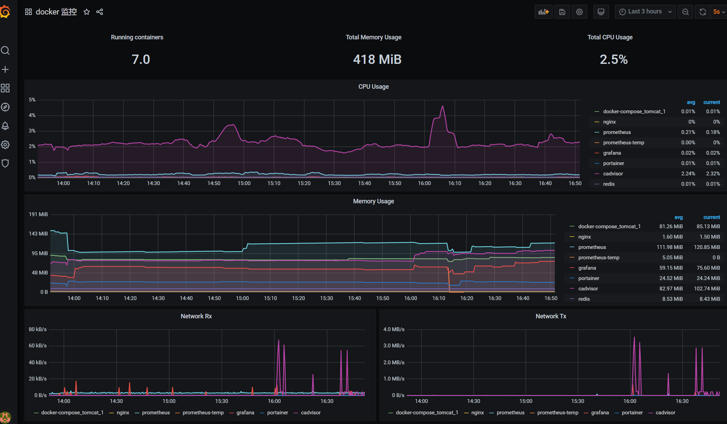Sort Memory Usage legend by avg column
Screen dimensions: 727x424
point(678,218)
